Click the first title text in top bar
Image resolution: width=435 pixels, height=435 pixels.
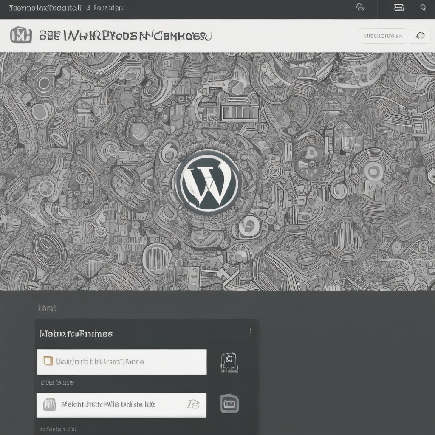(x=45, y=8)
